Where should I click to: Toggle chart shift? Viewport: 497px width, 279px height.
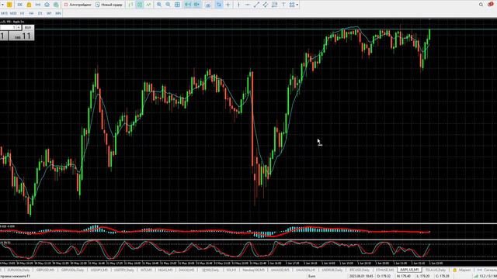click(x=197, y=5)
